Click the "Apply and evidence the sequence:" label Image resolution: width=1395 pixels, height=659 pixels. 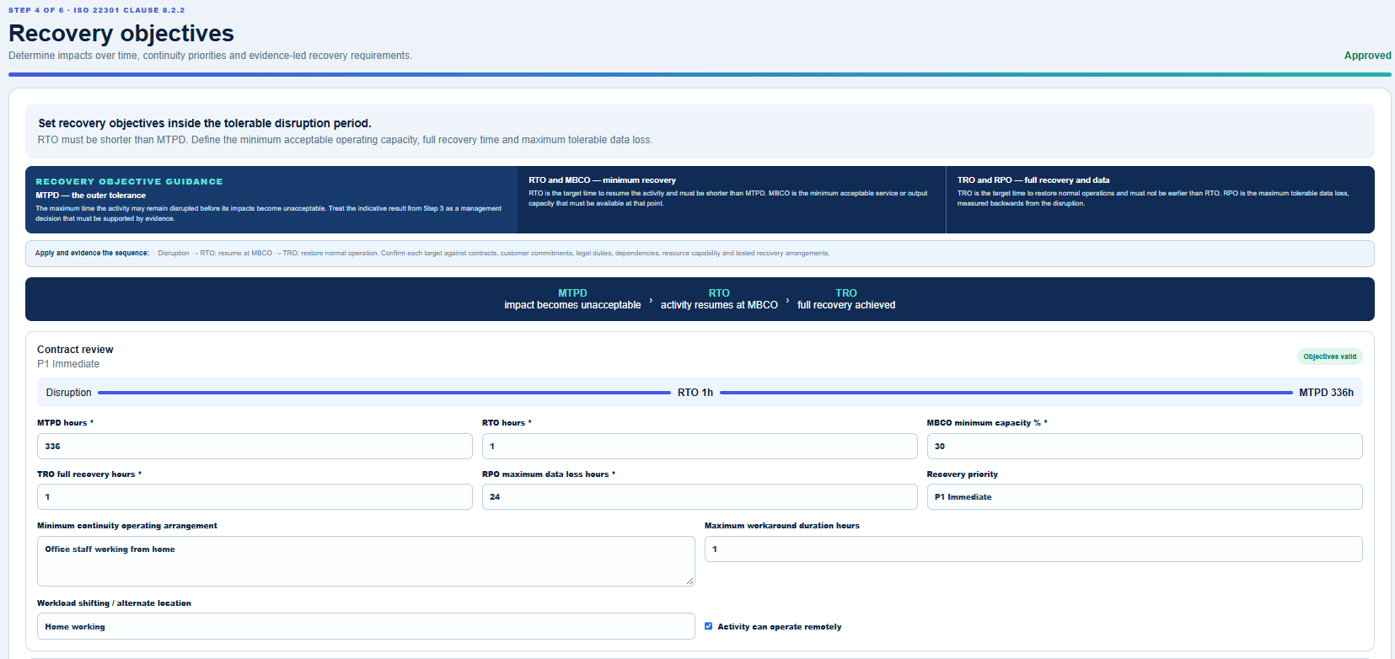click(x=92, y=253)
